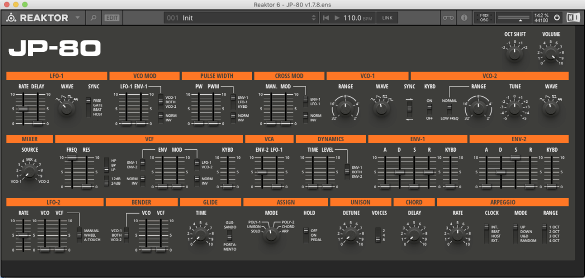The height and width of the screenshot is (278, 585).
Task: Start playback with the play icon
Action: (337, 17)
